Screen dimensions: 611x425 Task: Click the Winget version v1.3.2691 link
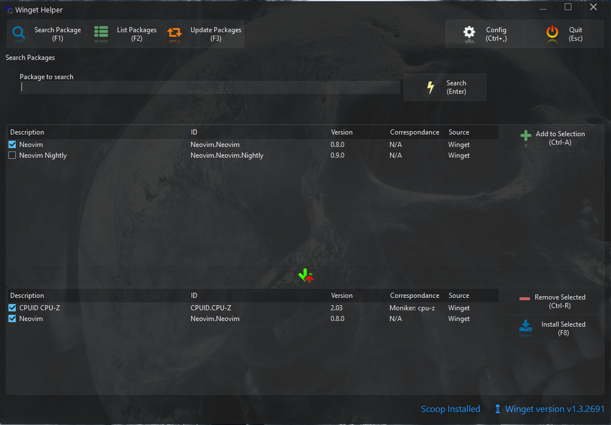pos(555,409)
